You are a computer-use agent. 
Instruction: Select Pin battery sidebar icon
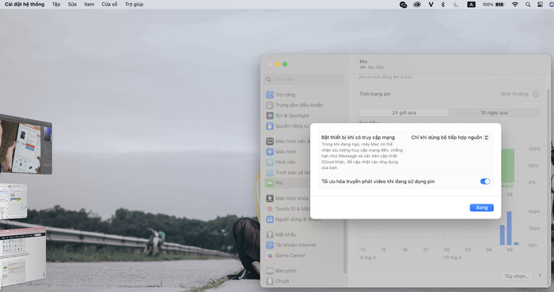click(x=270, y=183)
